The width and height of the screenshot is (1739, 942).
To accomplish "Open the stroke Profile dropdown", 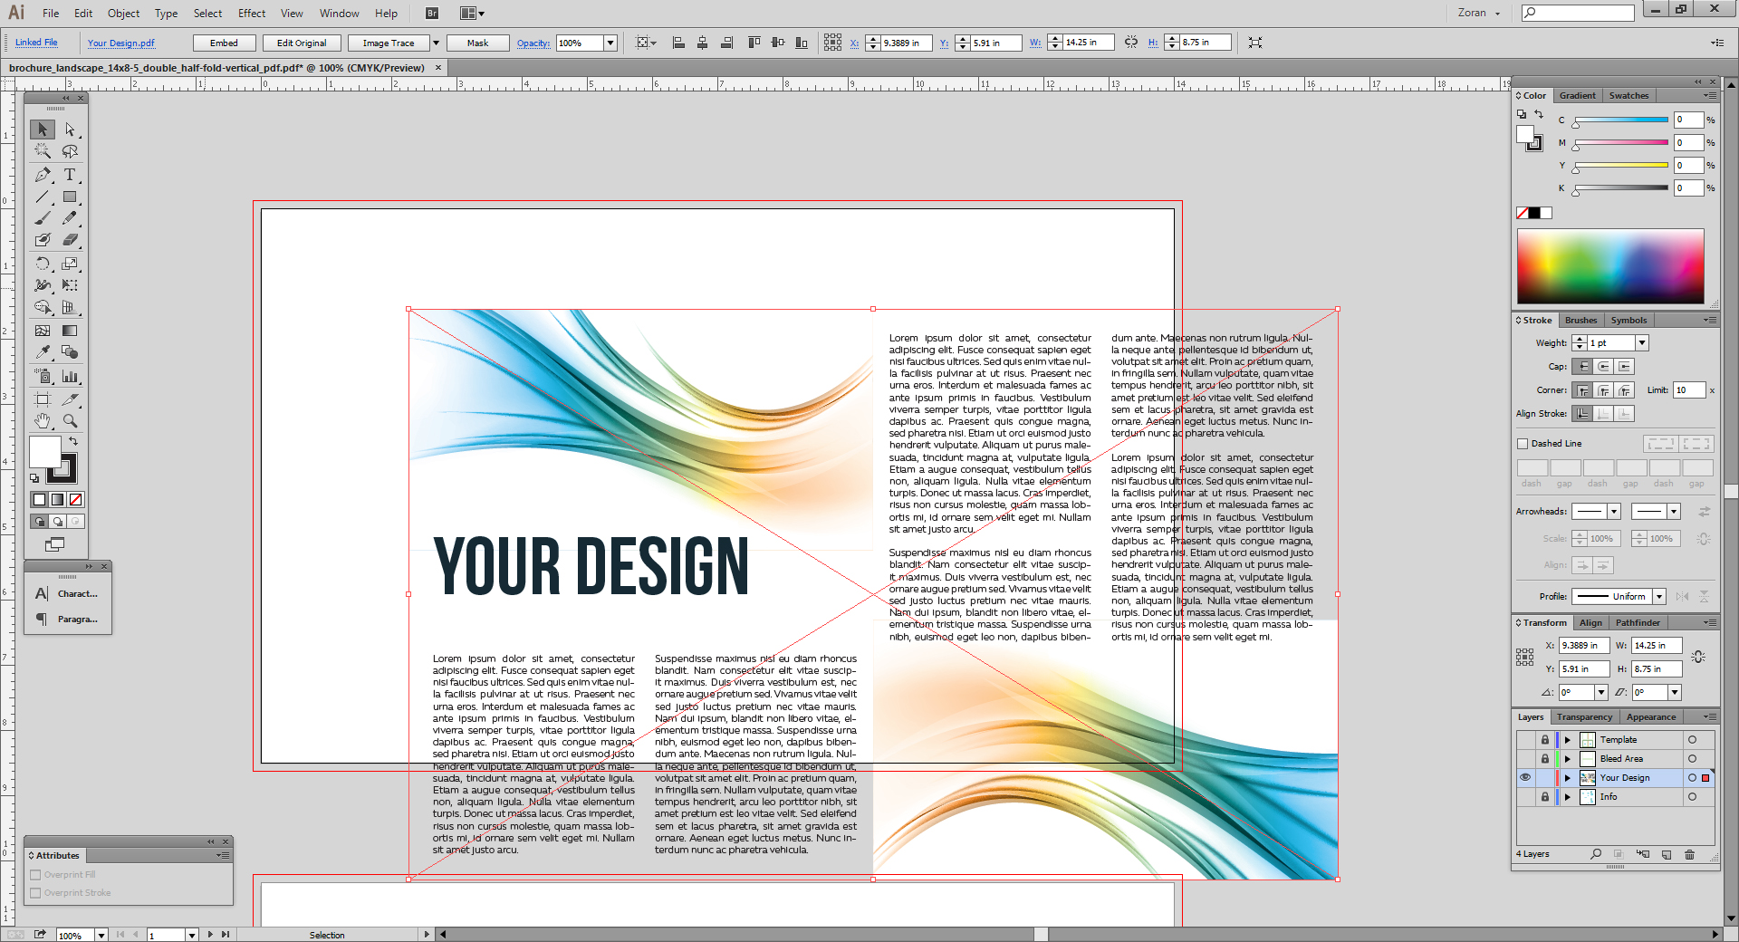I will pyautogui.click(x=1657, y=596).
